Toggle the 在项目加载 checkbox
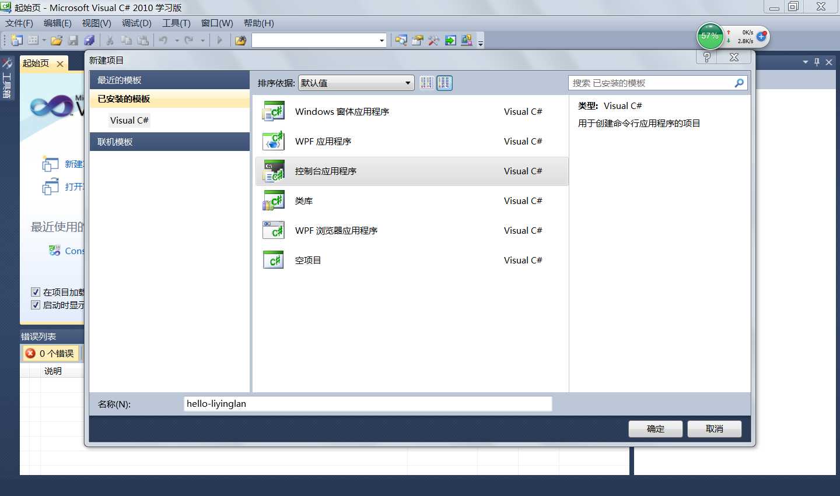840x496 pixels. point(36,292)
